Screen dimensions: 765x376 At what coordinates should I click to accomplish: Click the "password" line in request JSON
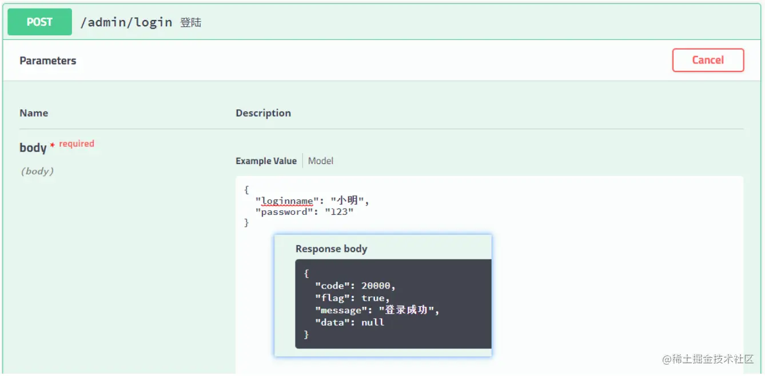tap(304, 212)
